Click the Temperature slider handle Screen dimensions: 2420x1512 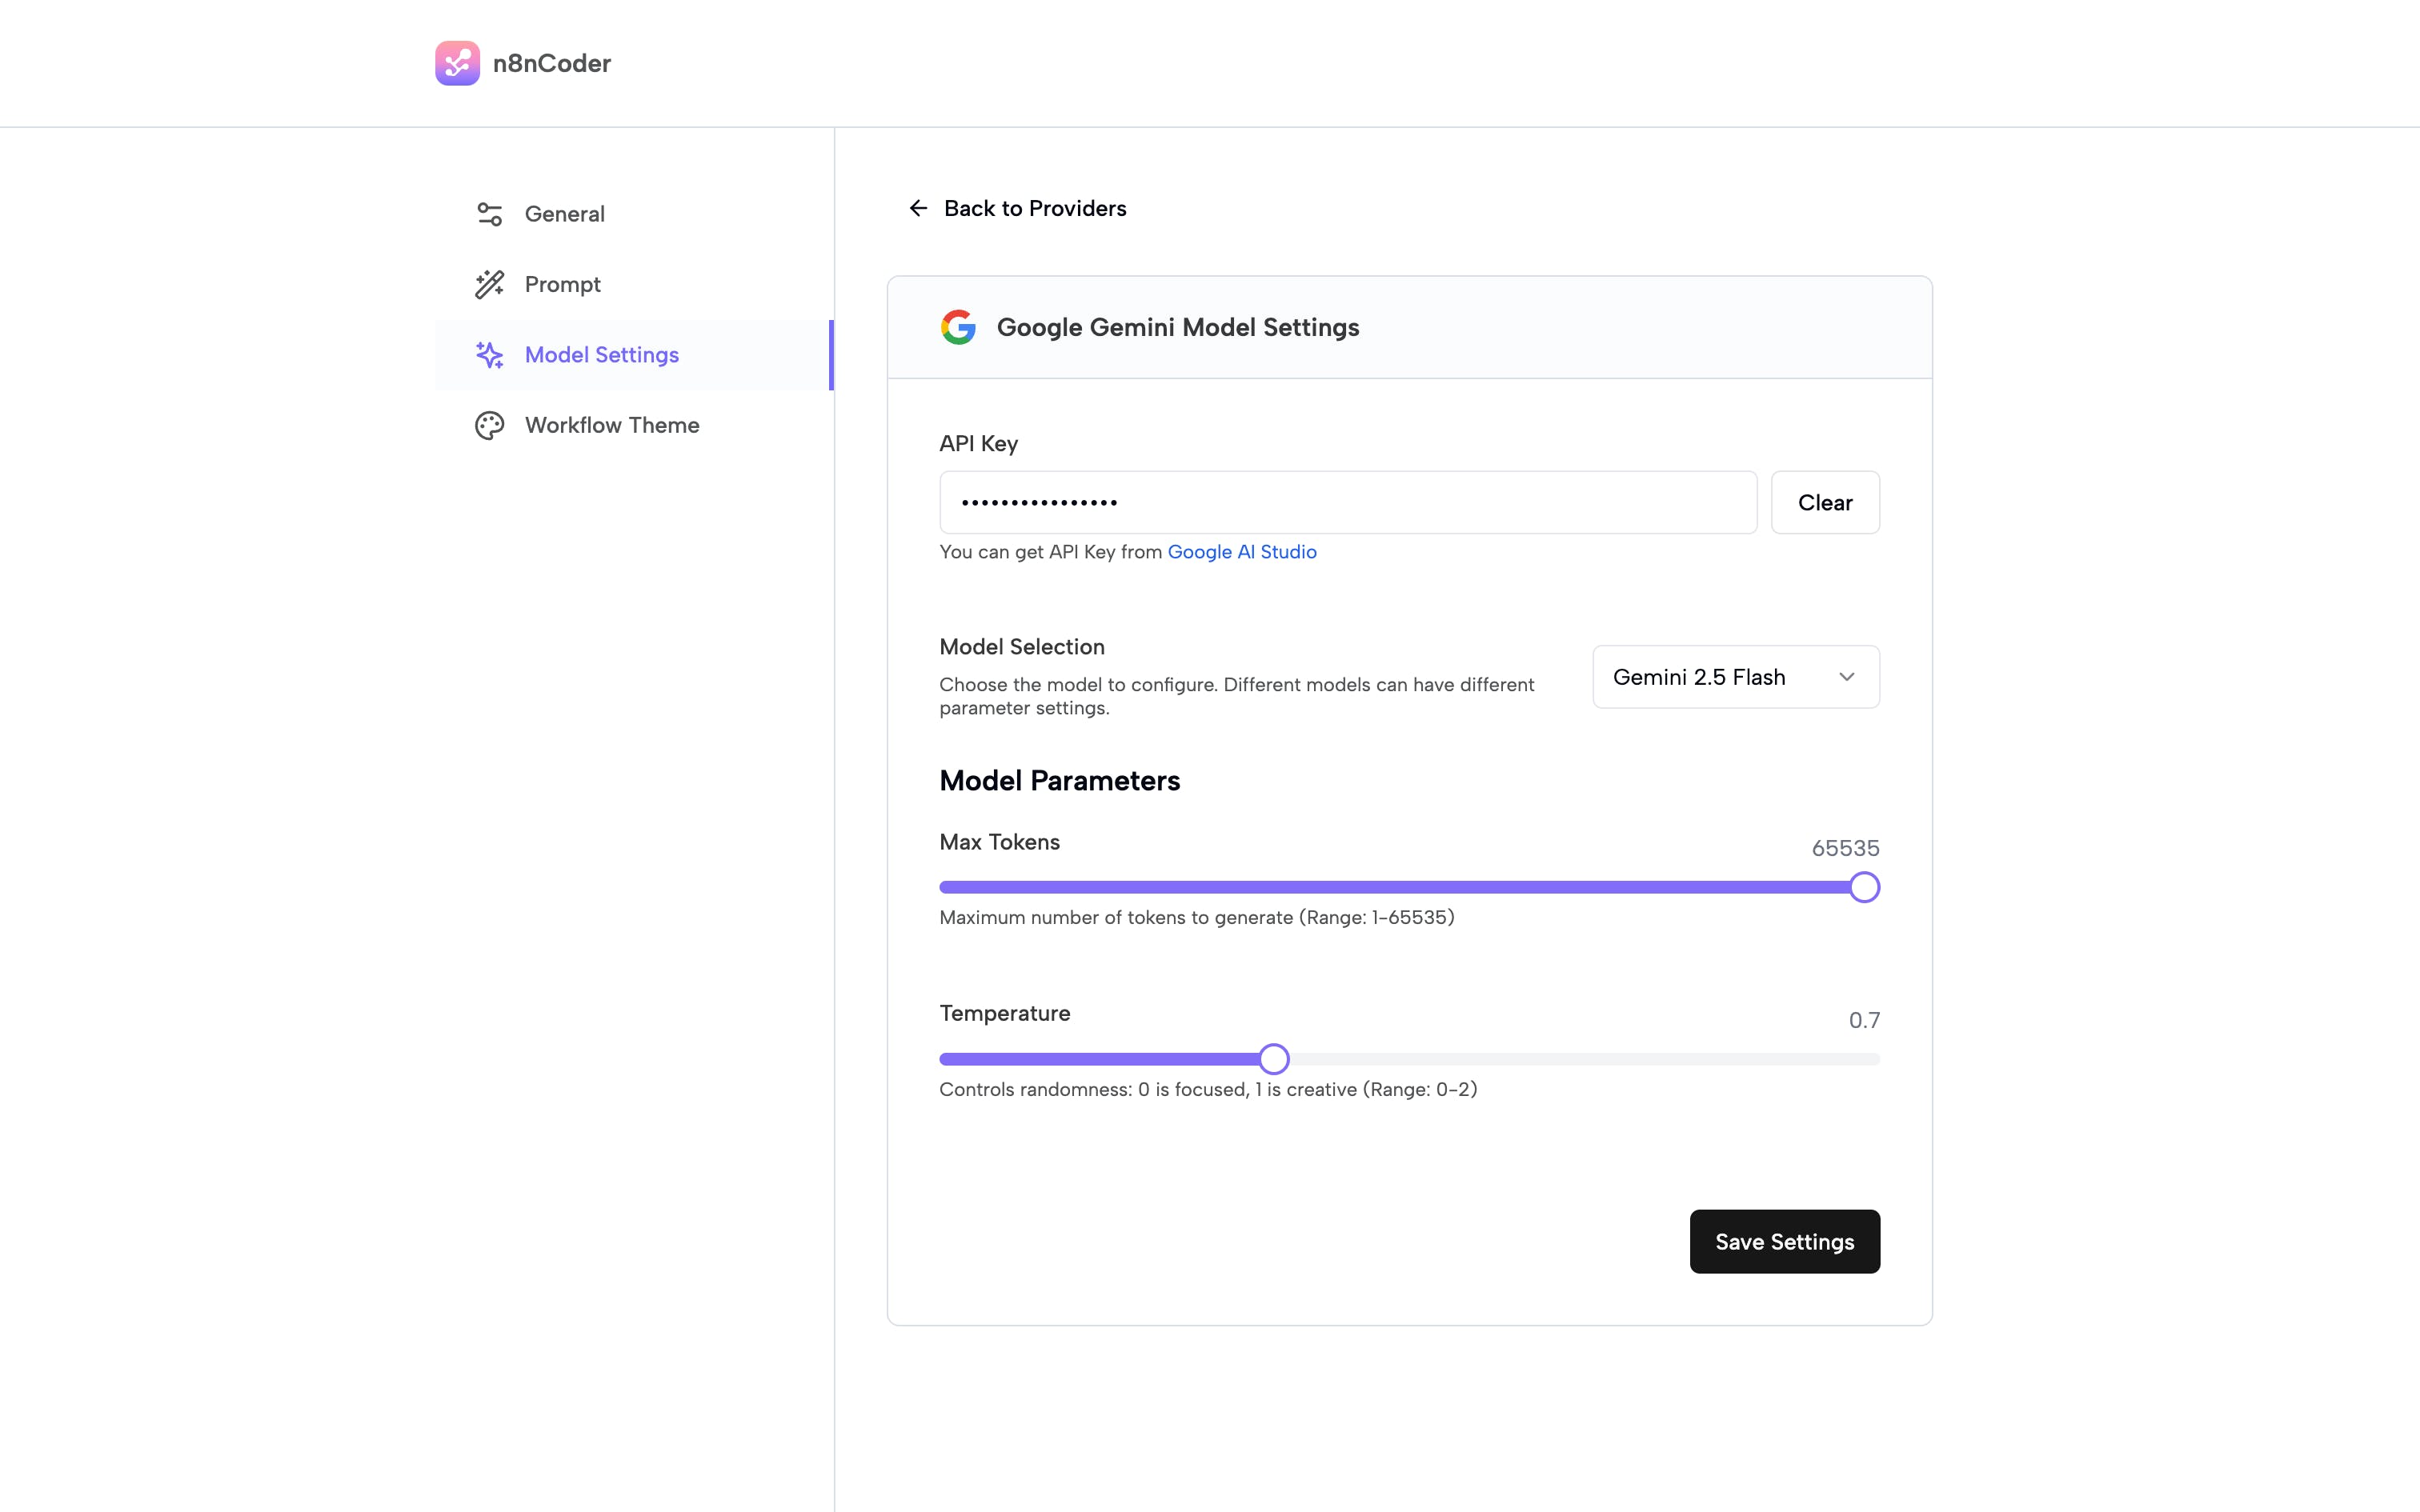1273,1059
